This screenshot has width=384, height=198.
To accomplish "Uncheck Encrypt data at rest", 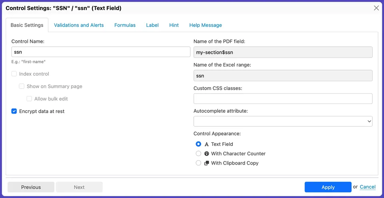I will point(14,112).
